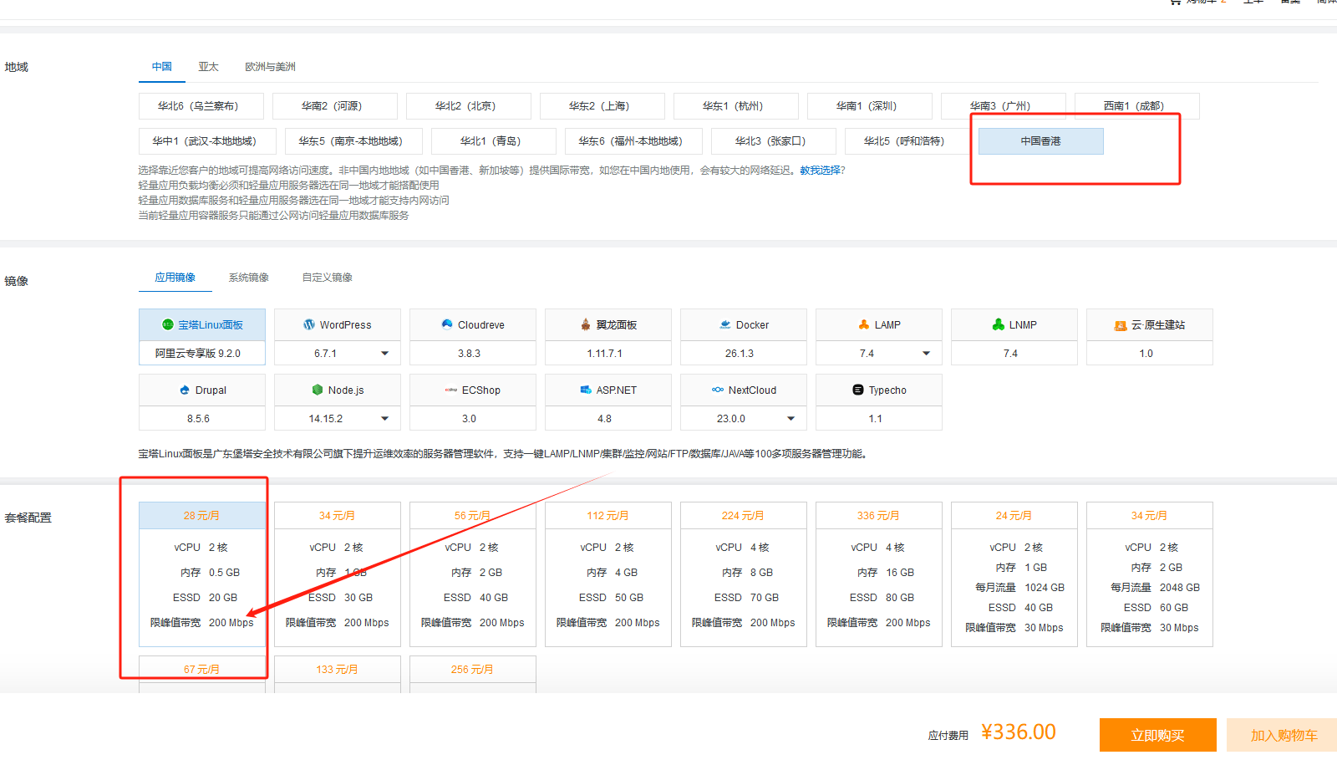Switch to the 亚太 region tab

209,67
